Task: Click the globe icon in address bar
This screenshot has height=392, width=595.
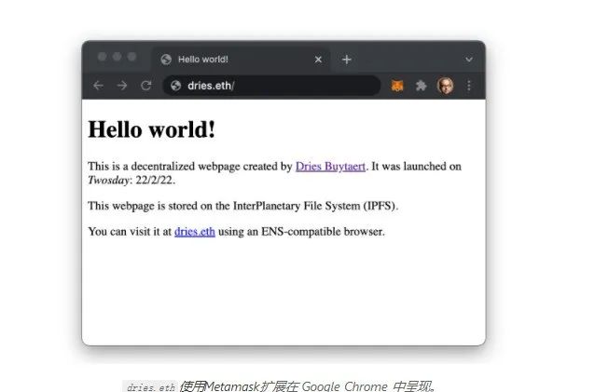Action: [x=175, y=86]
